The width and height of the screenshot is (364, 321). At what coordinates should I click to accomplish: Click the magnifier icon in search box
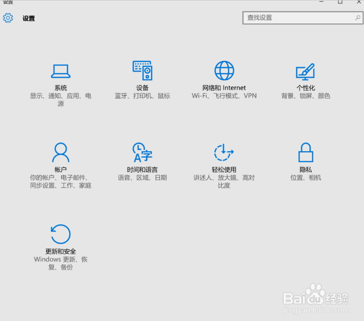pos(357,18)
